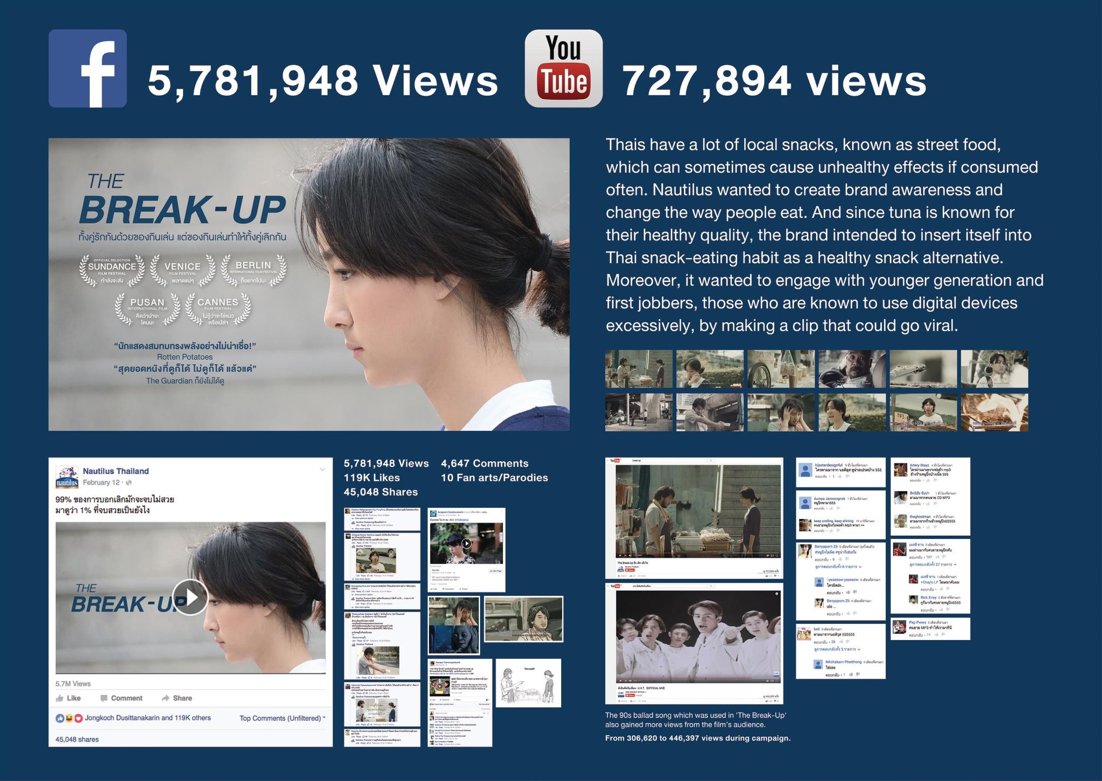The height and width of the screenshot is (781, 1102).
Task: Open the Nautilus Thailand page name link
Action: coord(116,471)
